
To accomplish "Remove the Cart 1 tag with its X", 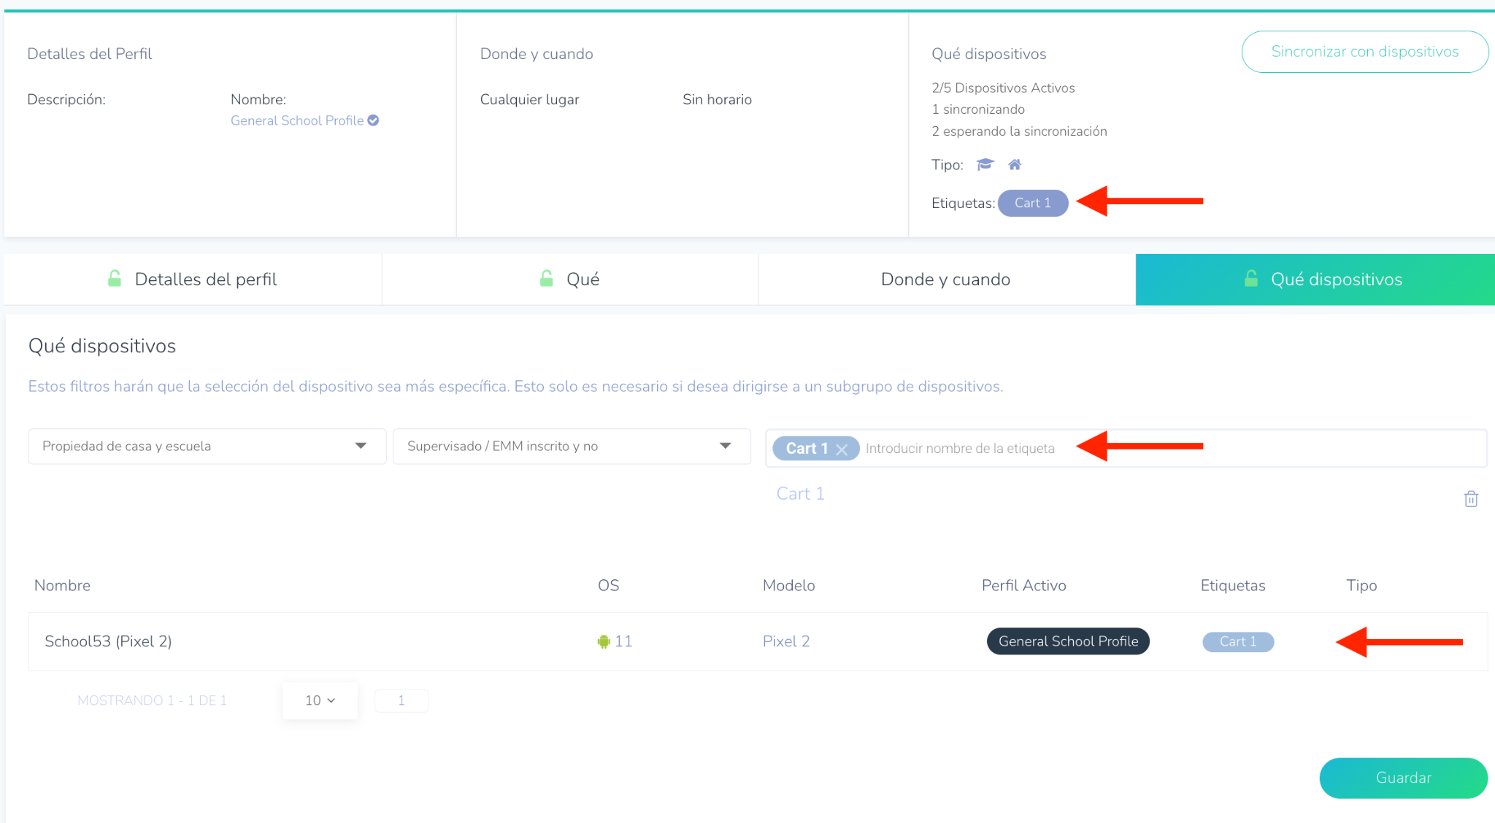I will point(842,449).
